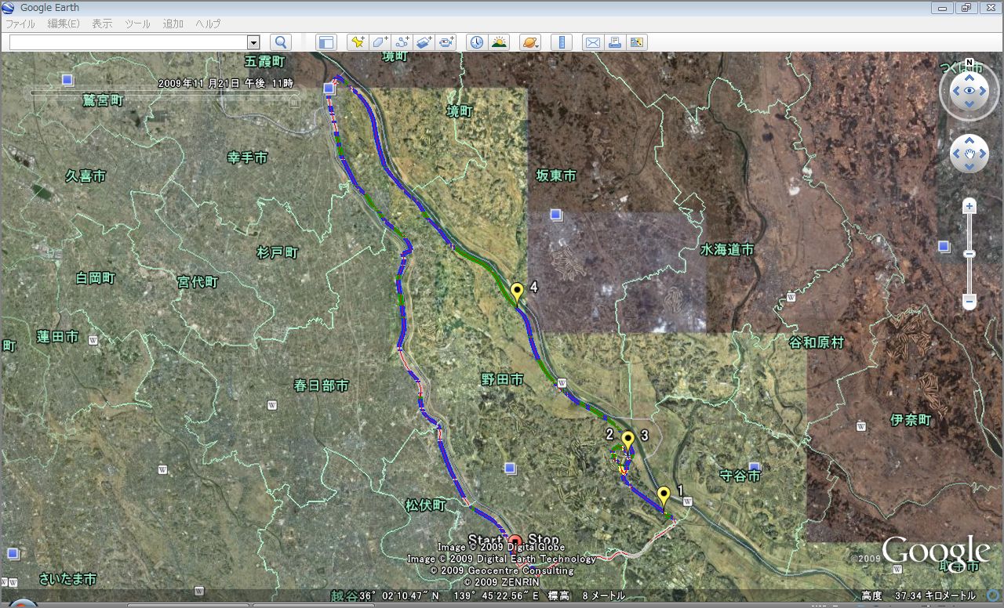Click blue square icon above さいたま市
The width and height of the screenshot is (1004, 608).
point(13,553)
